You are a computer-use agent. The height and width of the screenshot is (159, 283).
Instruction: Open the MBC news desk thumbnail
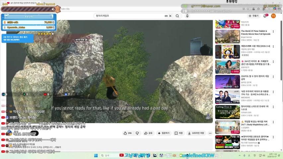click(x=227, y=97)
